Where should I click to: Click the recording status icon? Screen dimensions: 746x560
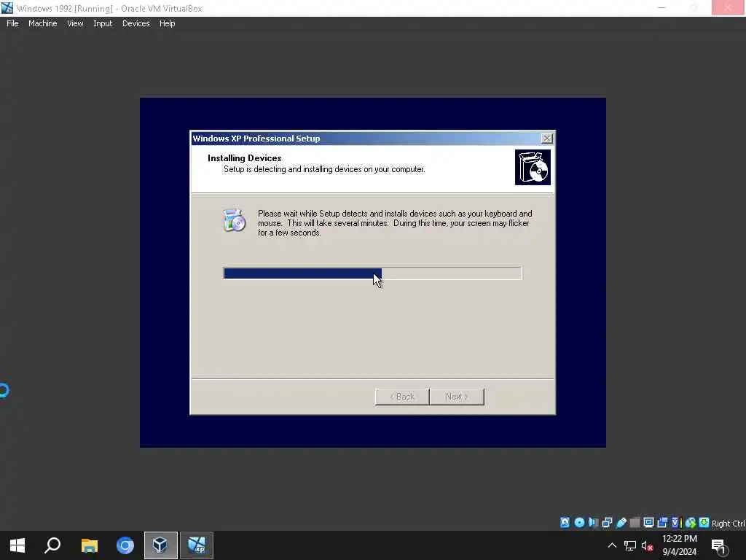(x=662, y=523)
